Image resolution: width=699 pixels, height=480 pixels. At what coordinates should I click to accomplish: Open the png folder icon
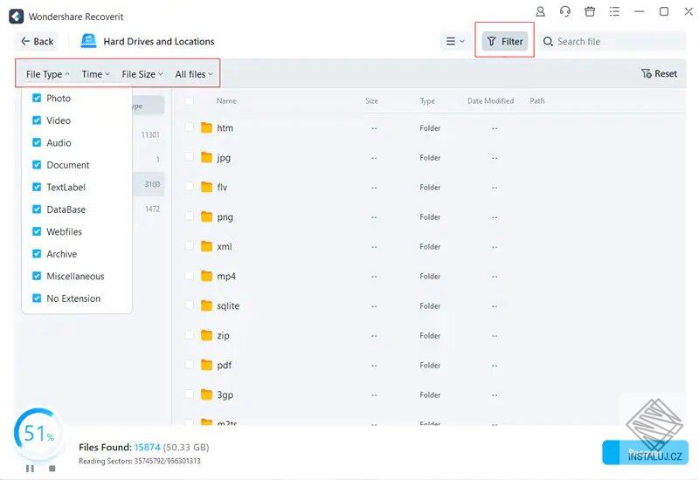click(x=206, y=216)
